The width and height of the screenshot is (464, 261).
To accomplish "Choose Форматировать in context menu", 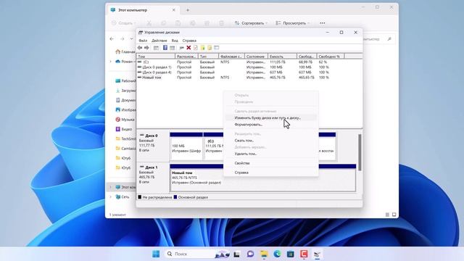I will click(x=270, y=125).
